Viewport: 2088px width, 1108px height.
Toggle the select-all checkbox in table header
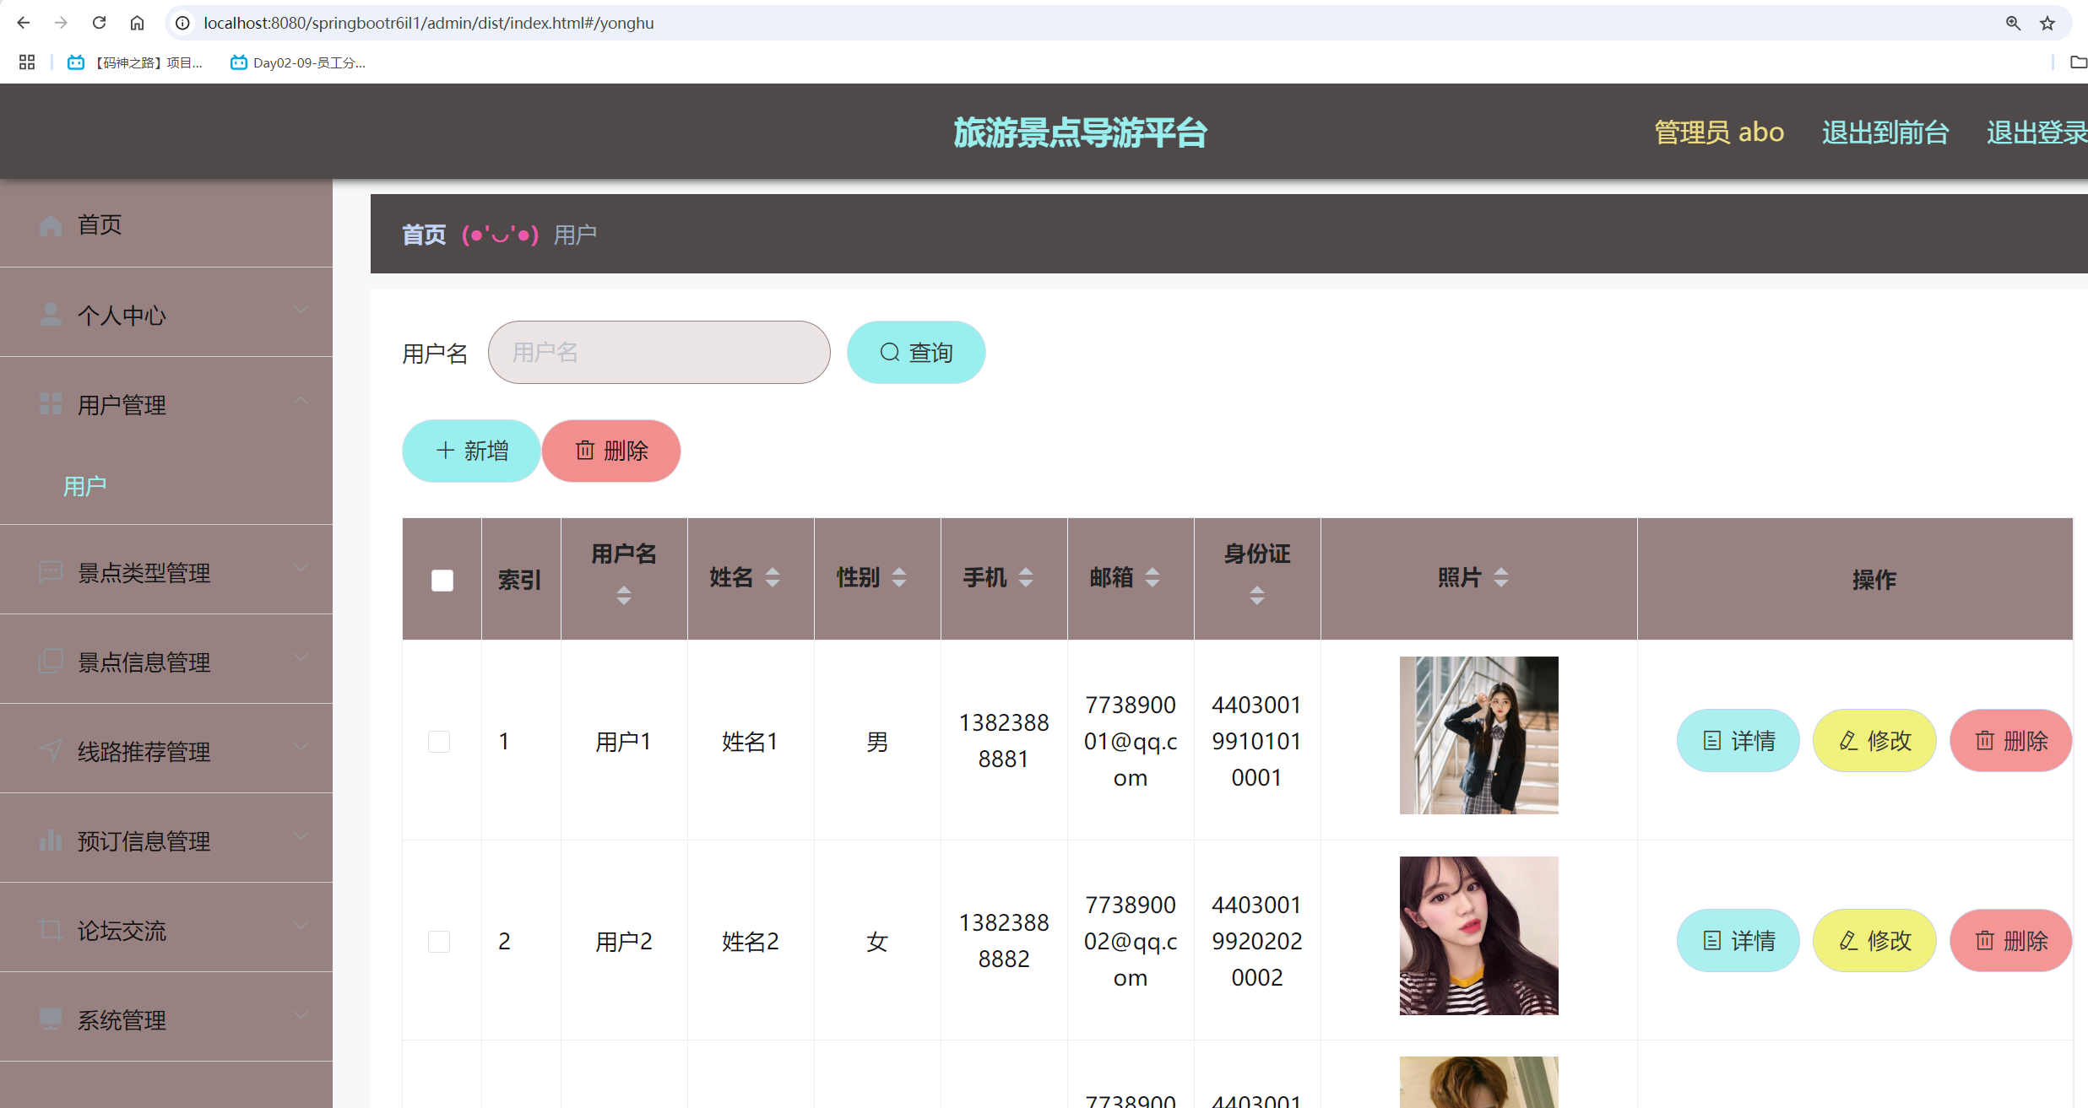point(442,580)
